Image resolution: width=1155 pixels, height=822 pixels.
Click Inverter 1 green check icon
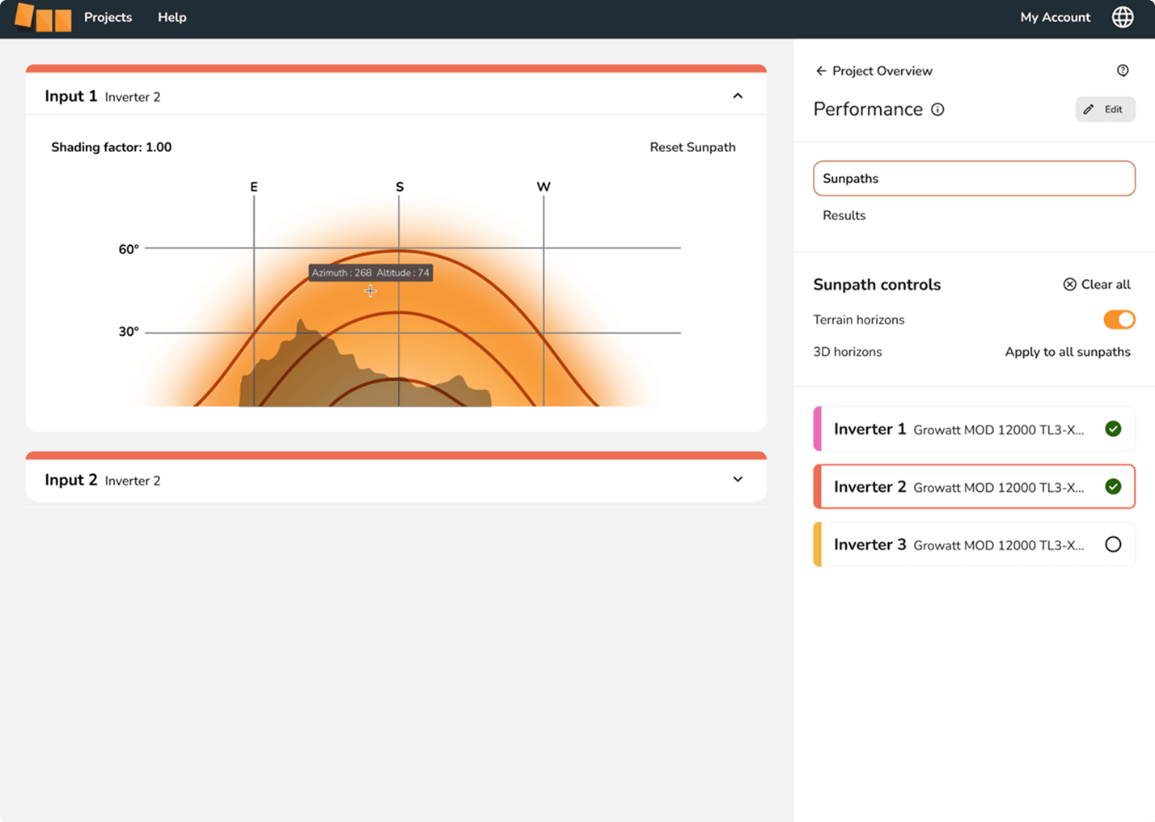pos(1113,429)
